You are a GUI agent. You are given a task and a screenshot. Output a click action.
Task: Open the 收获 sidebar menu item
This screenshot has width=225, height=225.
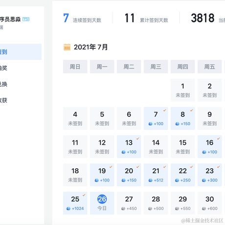pos(3,100)
